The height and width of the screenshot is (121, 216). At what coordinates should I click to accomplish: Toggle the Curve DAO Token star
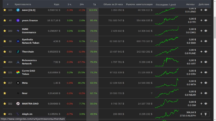coord(5,72)
